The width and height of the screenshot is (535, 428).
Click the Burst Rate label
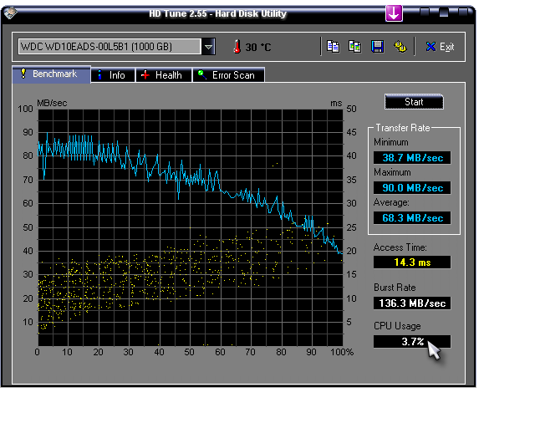[x=395, y=288]
